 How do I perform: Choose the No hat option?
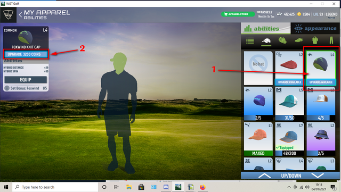click(x=258, y=68)
